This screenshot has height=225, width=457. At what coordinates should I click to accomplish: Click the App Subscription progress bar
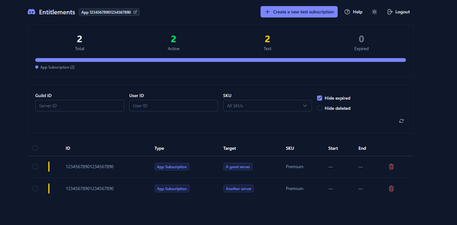(221, 60)
